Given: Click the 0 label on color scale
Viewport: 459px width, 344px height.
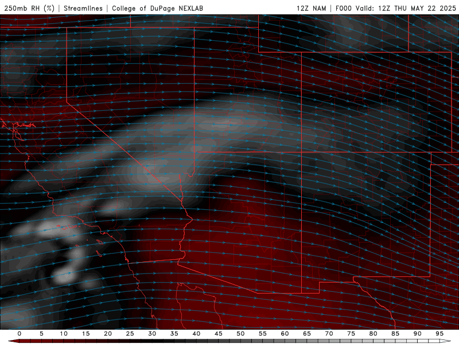Looking at the screenshot, I should click(x=20, y=334).
